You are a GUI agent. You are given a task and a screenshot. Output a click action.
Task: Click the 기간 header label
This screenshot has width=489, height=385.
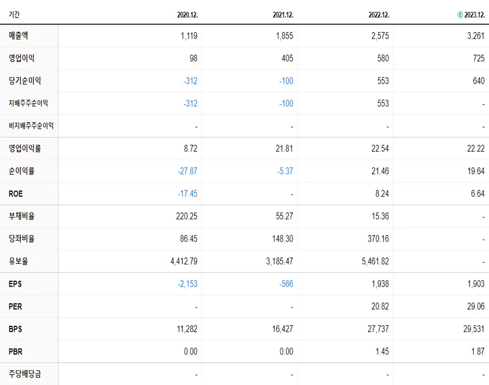click(14, 15)
